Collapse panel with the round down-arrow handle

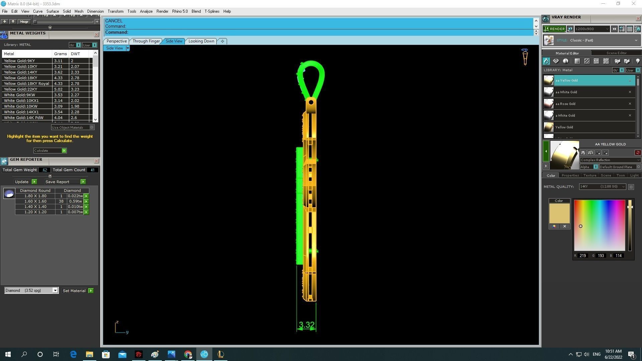click(50, 28)
